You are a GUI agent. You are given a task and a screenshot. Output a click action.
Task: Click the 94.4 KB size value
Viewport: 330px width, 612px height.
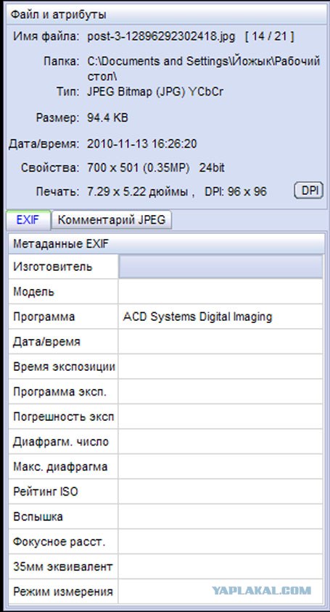107,118
